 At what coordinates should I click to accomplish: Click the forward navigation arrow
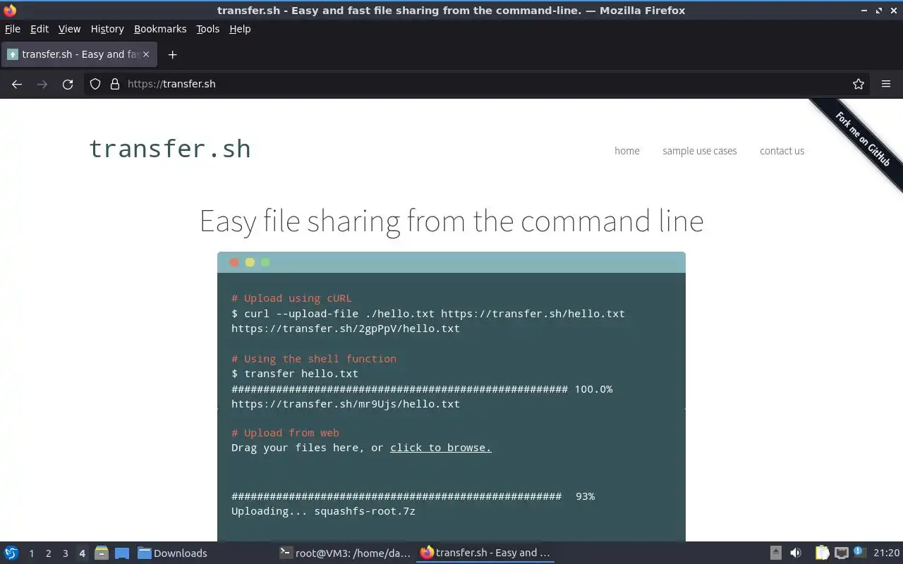[42, 84]
